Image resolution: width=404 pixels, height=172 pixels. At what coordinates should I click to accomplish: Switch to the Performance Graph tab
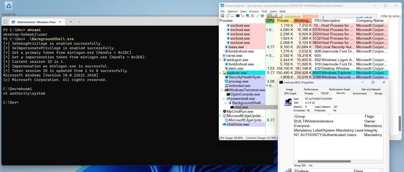coord(340,89)
